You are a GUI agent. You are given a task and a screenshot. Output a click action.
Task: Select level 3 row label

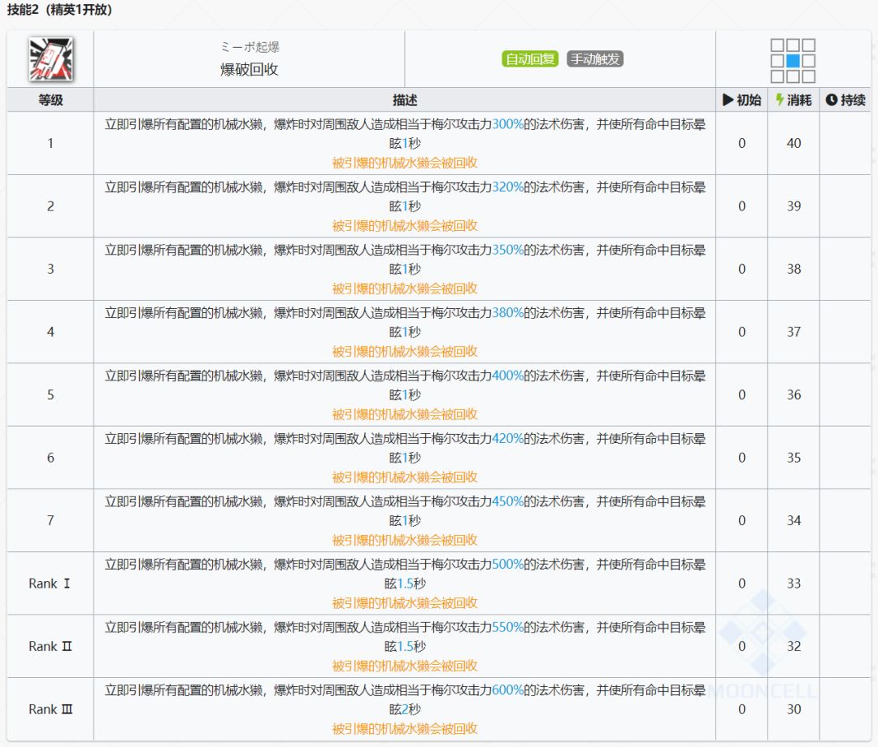point(50,269)
